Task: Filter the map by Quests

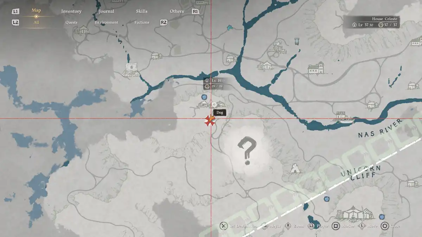Action: [71, 22]
